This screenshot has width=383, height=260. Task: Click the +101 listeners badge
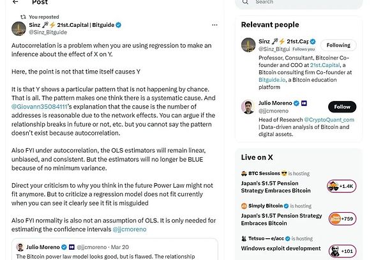[342, 251]
